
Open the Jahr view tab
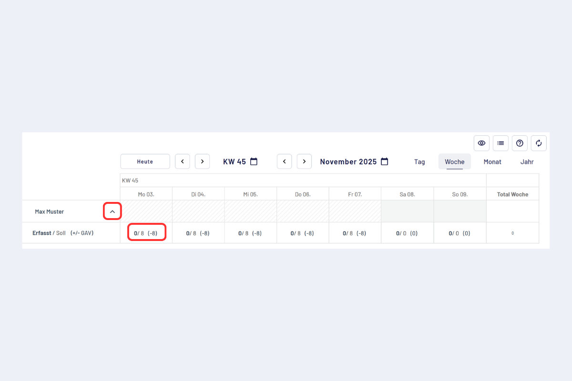point(527,162)
